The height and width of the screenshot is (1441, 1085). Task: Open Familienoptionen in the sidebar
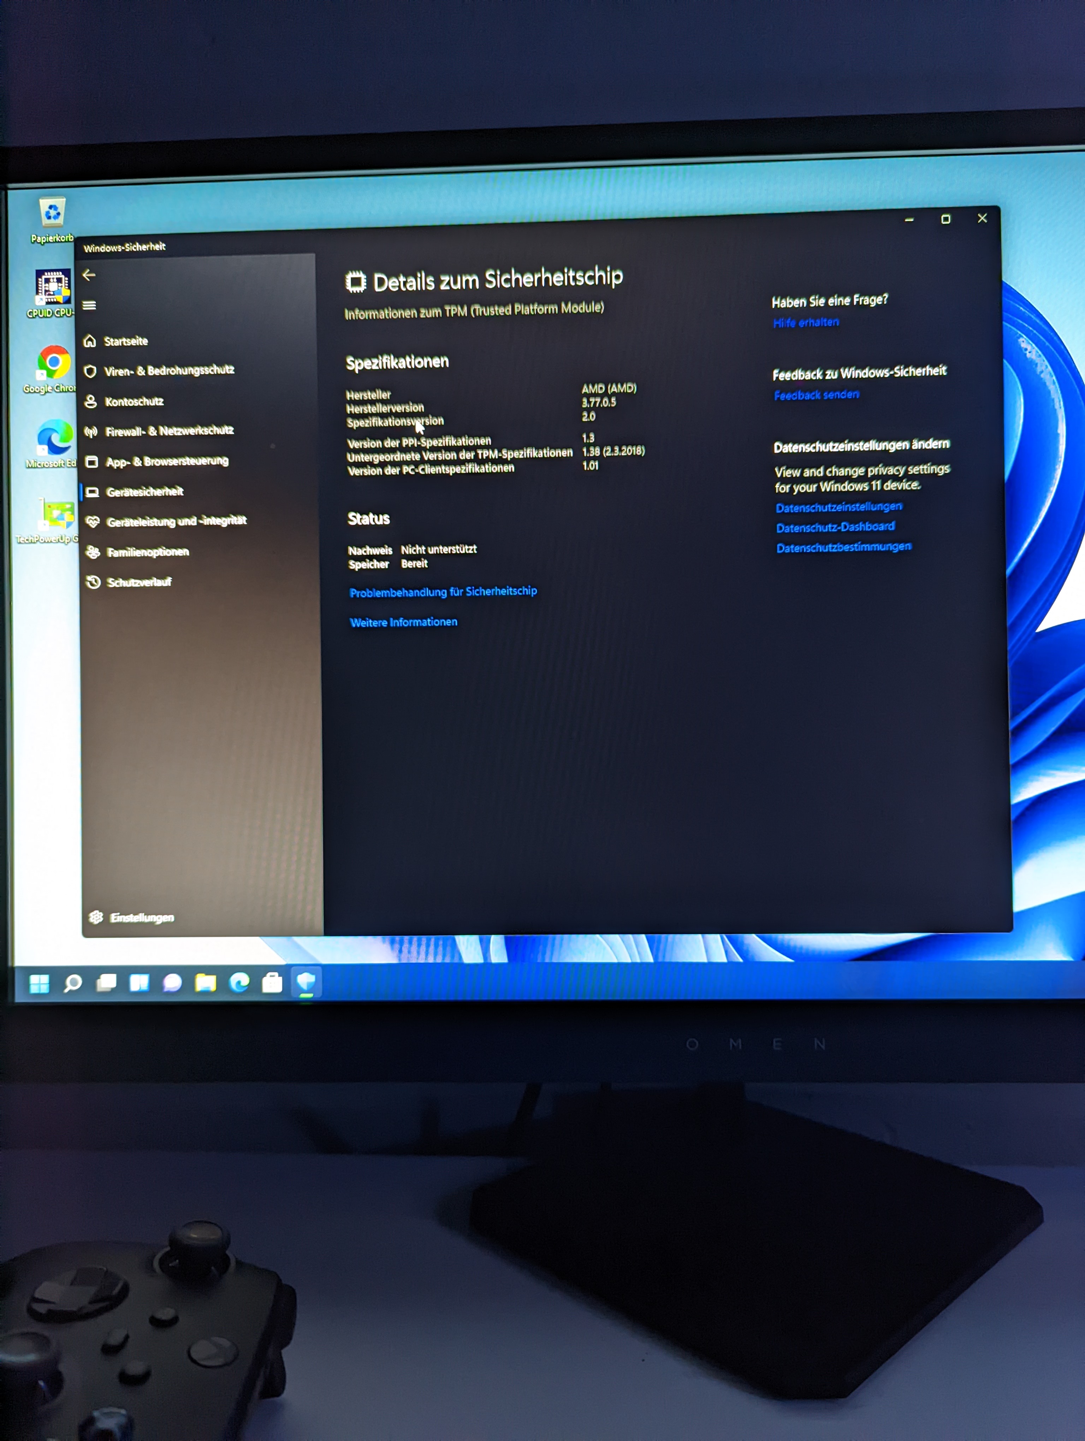tap(147, 552)
